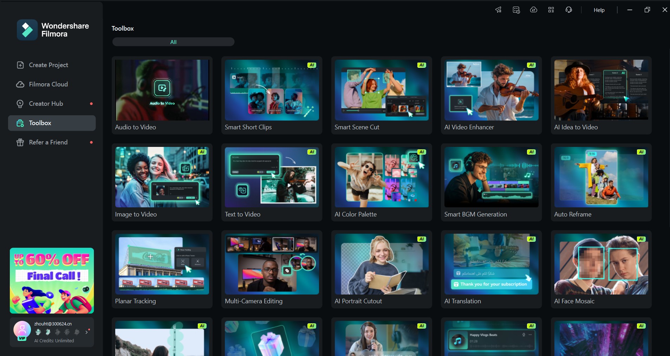This screenshot has width=670, height=356.
Task: Expand account details chevron arrow
Action: (x=86, y=332)
